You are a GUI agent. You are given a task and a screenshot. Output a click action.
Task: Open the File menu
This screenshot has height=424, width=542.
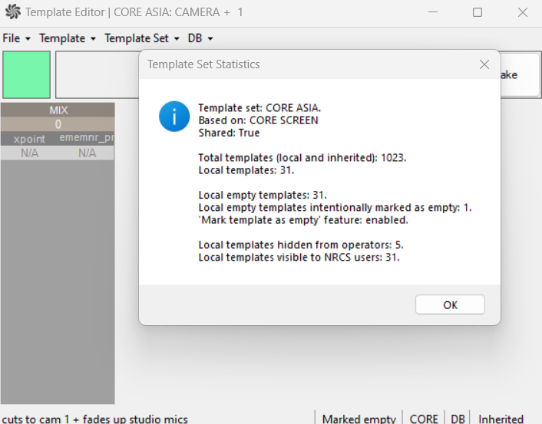click(16, 38)
